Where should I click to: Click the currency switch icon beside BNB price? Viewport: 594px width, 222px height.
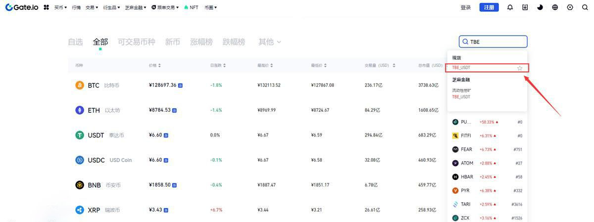175,185
